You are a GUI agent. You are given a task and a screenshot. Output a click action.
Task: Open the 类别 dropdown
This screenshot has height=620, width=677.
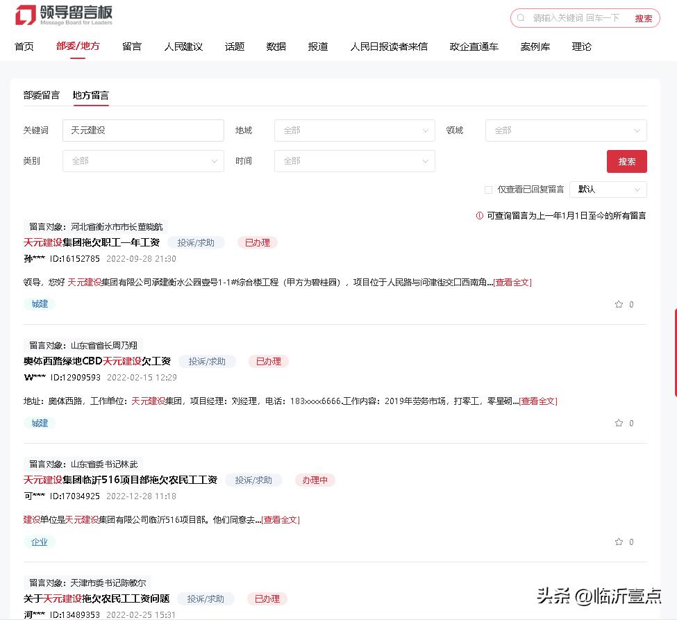click(x=143, y=161)
